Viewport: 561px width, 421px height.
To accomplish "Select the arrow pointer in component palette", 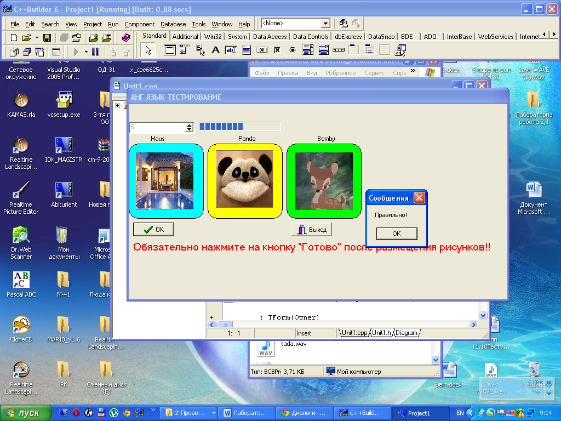I will (148, 50).
